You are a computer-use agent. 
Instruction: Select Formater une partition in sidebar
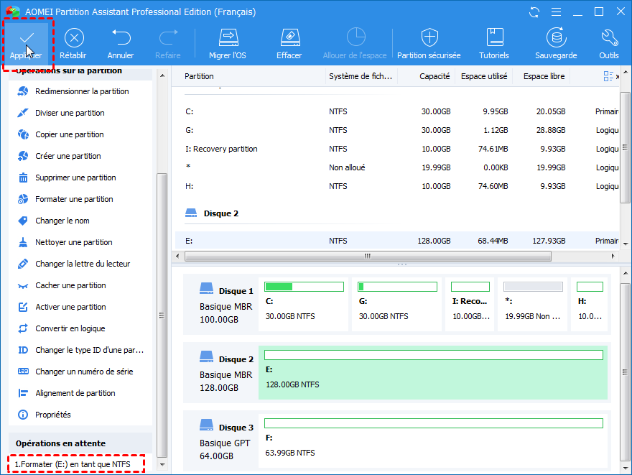click(x=74, y=199)
